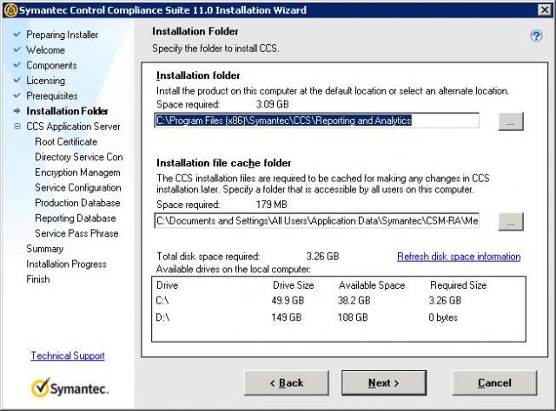Select Service Pass Phrase step
556x411 pixels.
[x=76, y=233]
